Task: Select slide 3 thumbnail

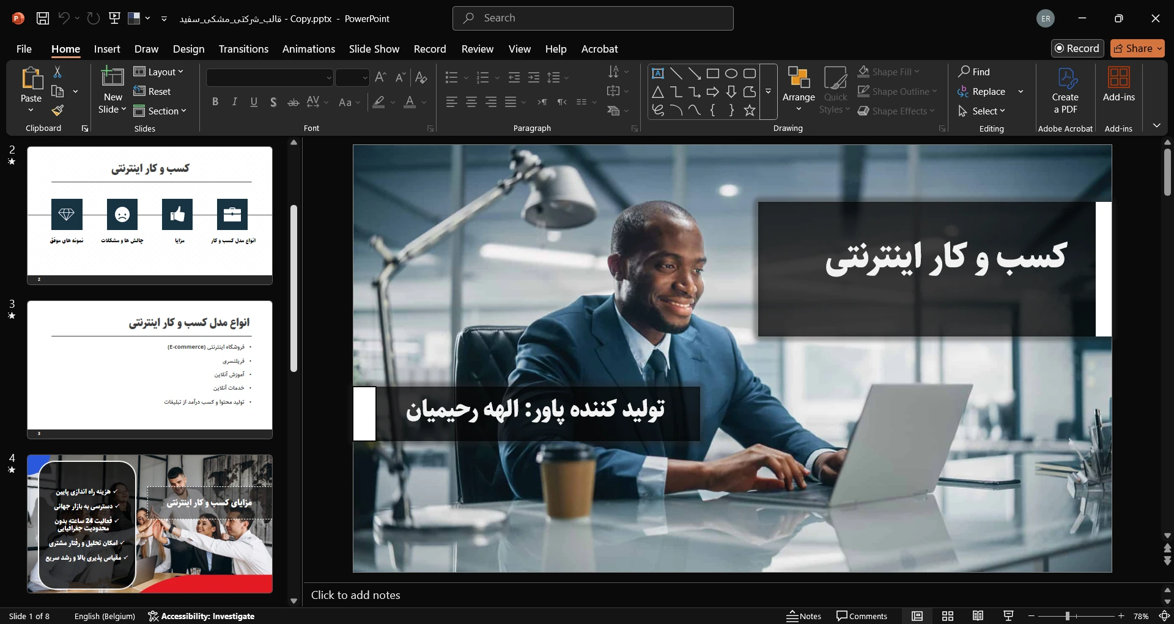Action: [x=150, y=370]
